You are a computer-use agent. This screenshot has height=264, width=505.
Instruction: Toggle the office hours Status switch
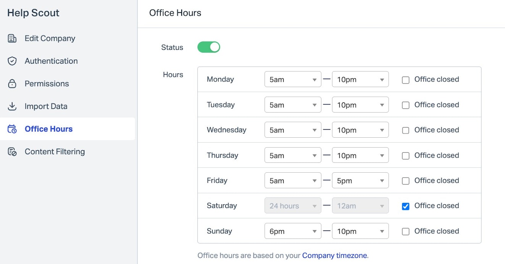(x=209, y=47)
